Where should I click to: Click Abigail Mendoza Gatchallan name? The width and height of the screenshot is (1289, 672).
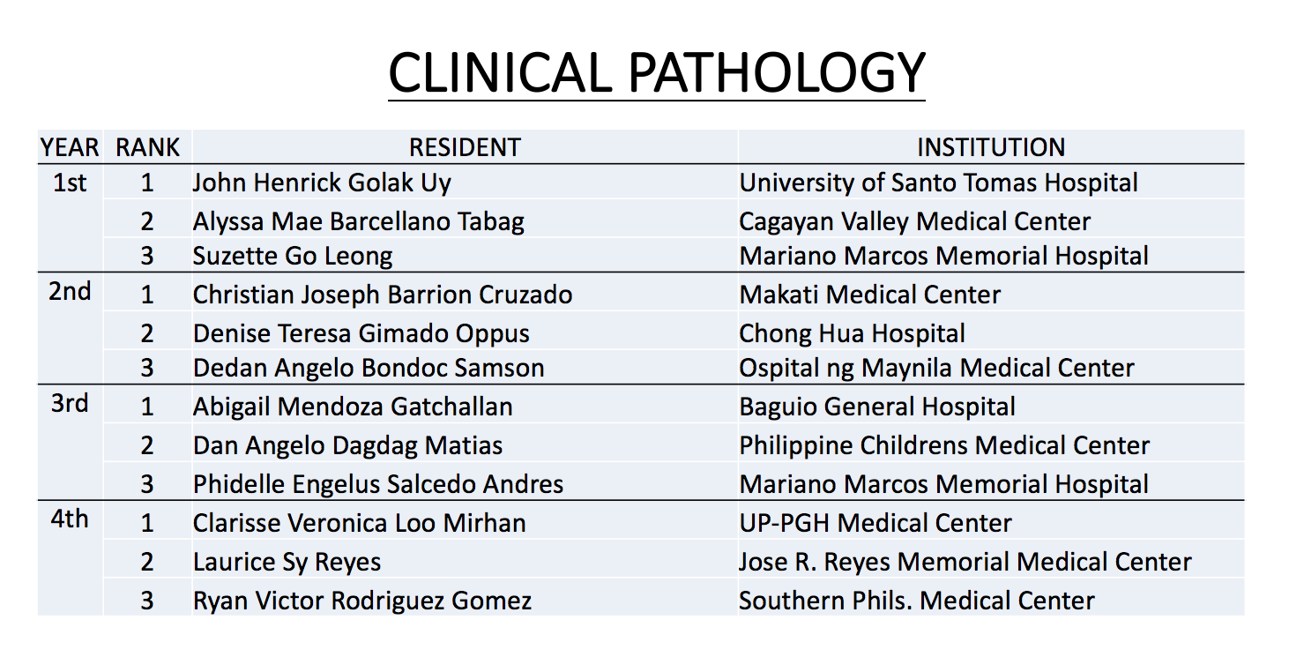pyautogui.click(x=353, y=407)
